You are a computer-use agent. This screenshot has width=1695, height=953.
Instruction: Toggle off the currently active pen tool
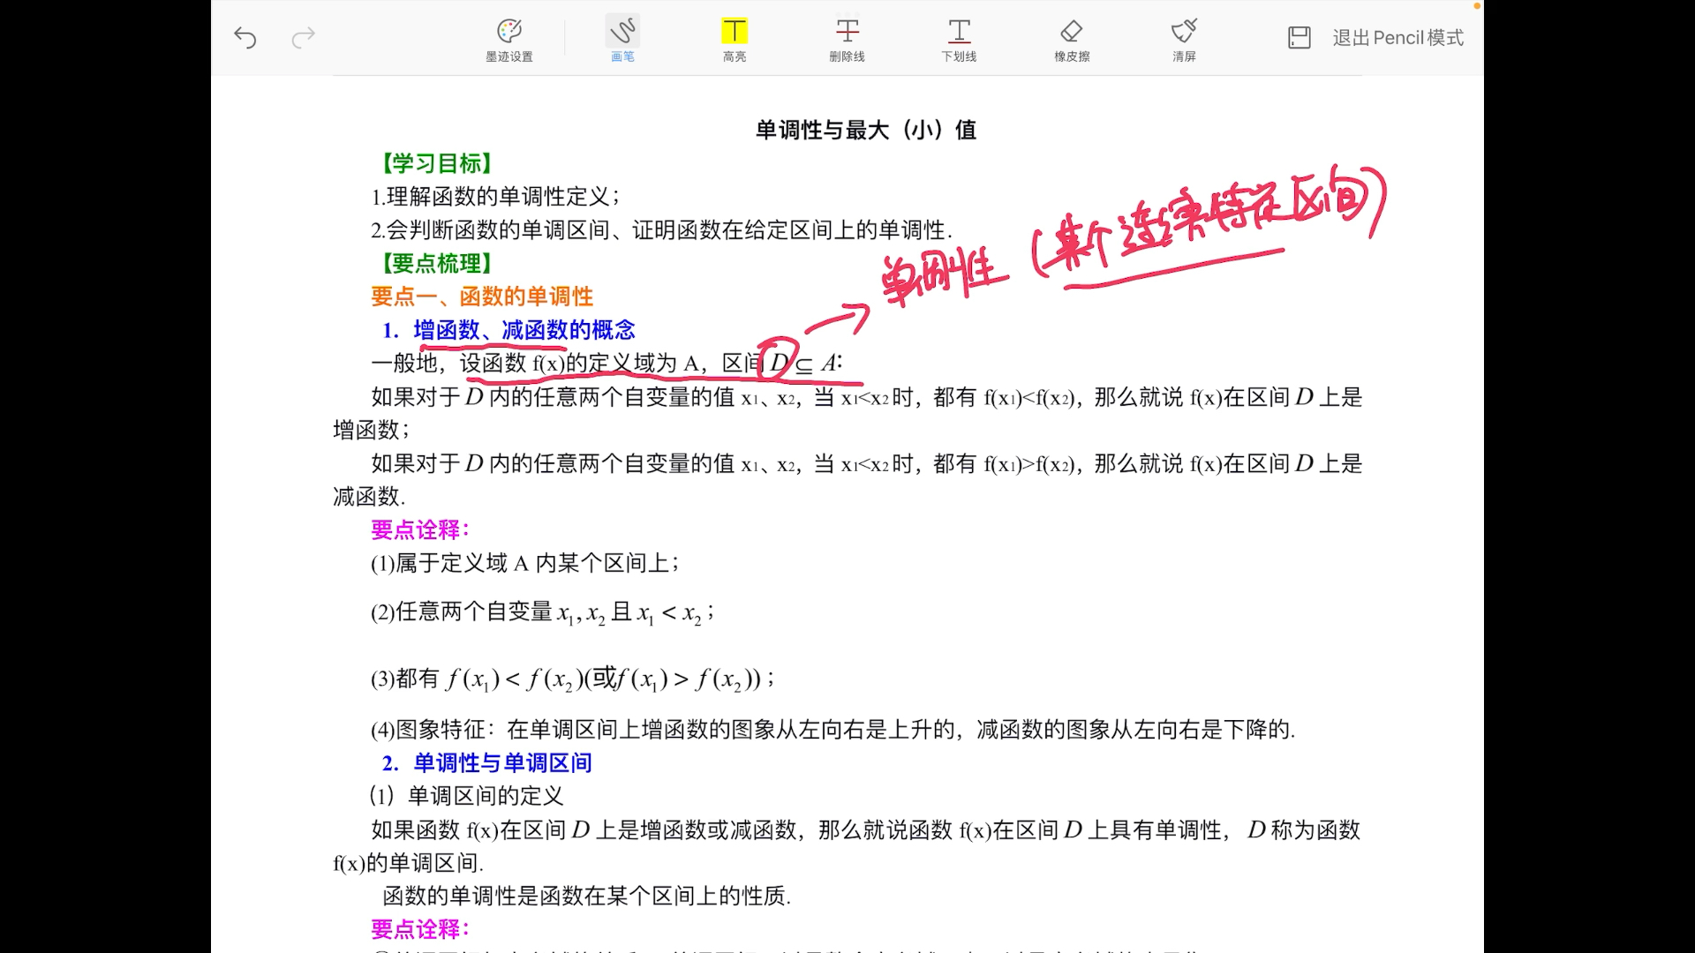pyautogui.click(x=622, y=38)
